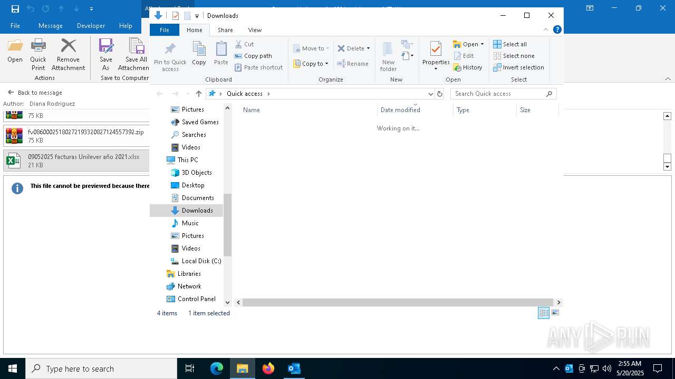Click the Explorer Help question mark icon

(x=557, y=29)
